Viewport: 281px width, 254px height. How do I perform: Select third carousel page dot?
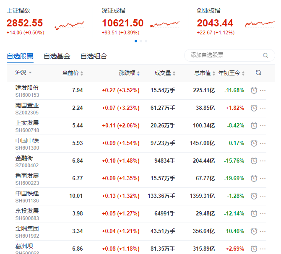click(146, 41)
